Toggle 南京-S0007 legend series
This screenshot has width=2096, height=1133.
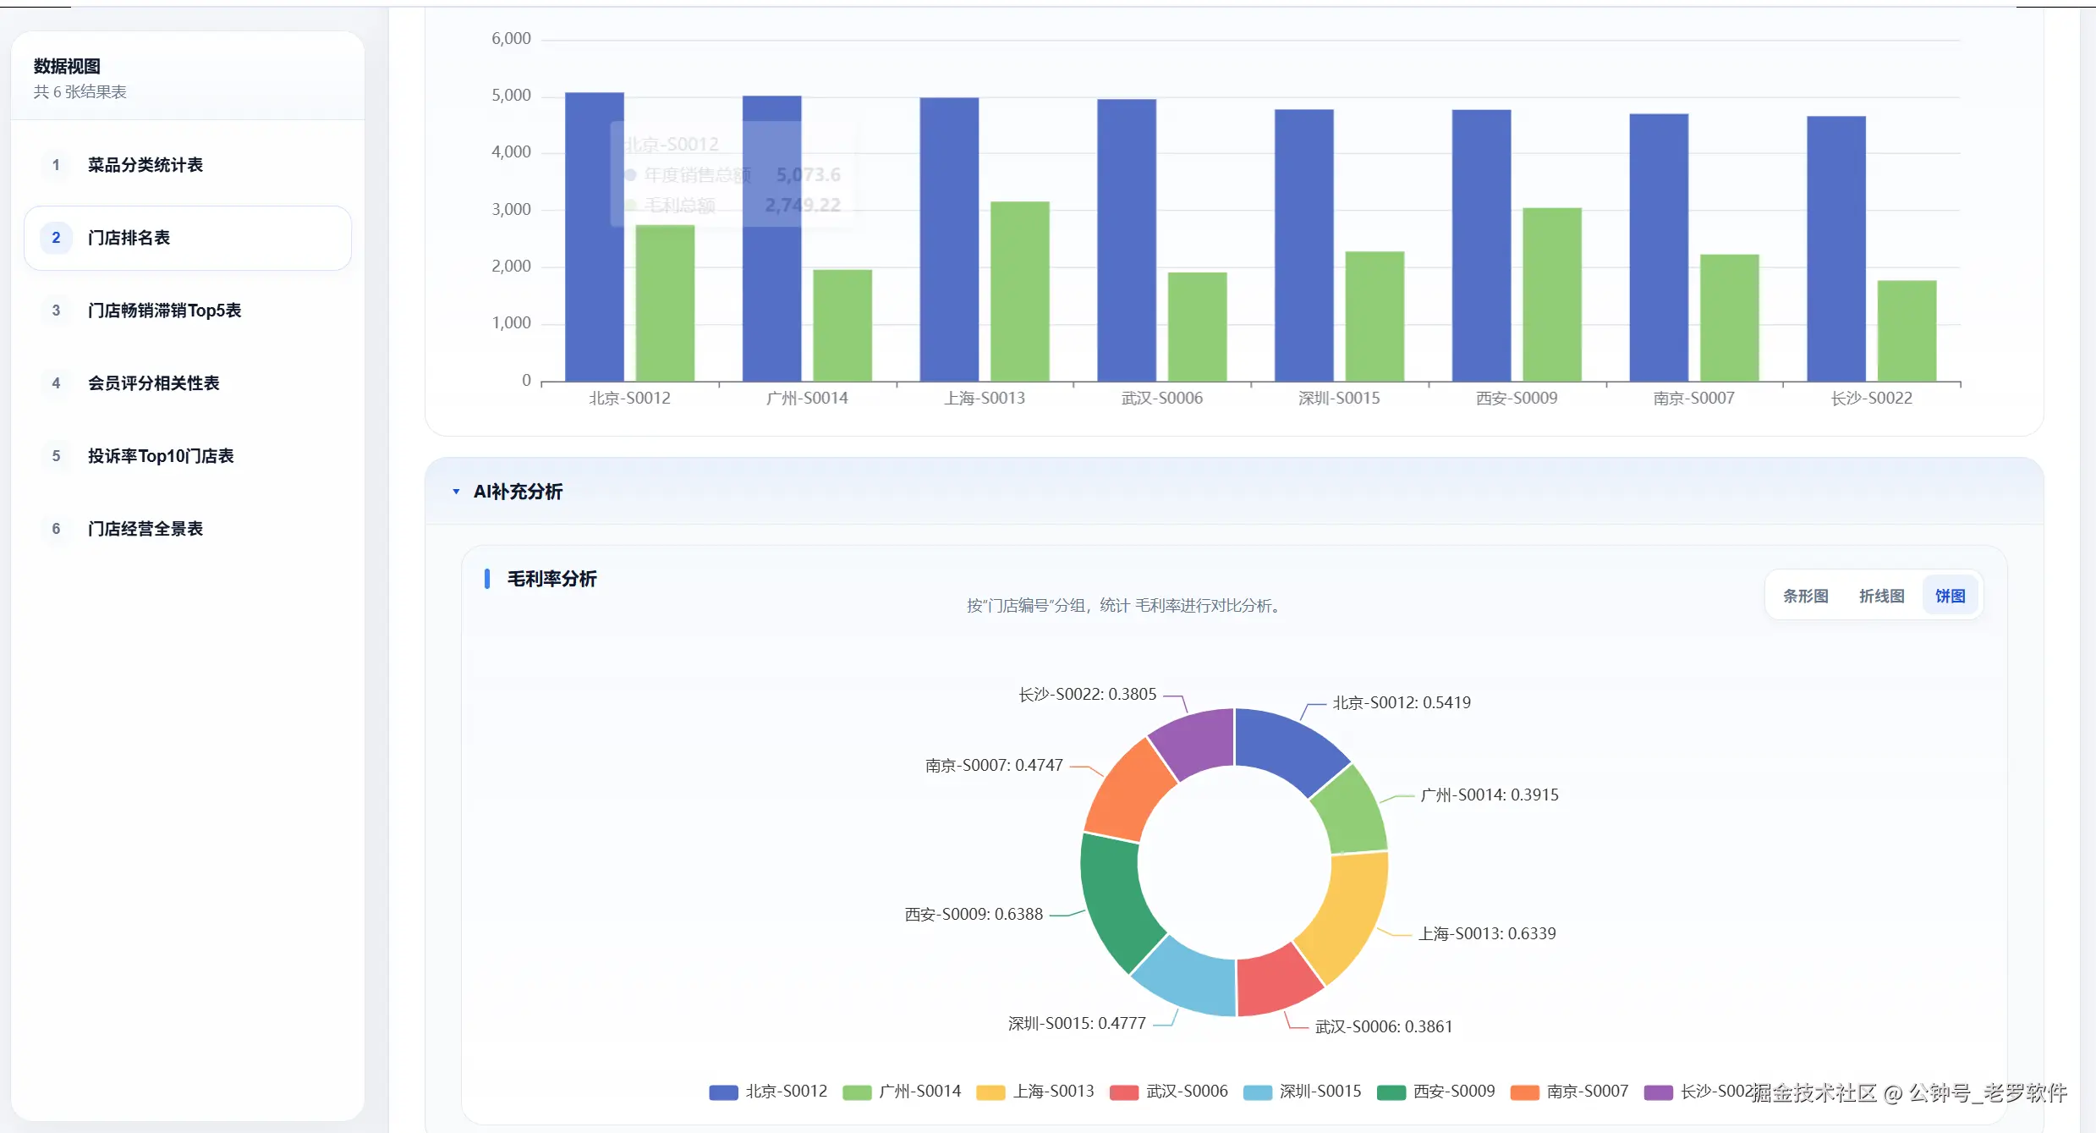coord(1569,1092)
